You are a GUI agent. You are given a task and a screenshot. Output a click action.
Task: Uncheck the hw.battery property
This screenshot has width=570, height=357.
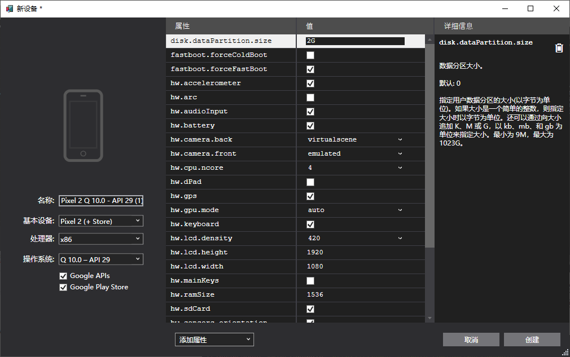pyautogui.click(x=310, y=125)
